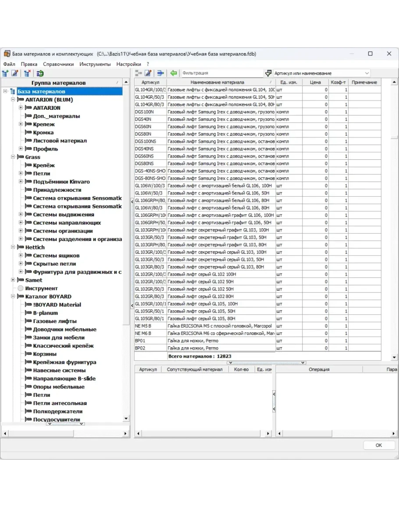Click the delete group icon with red X
399x507 pixels.
[x=27, y=73]
